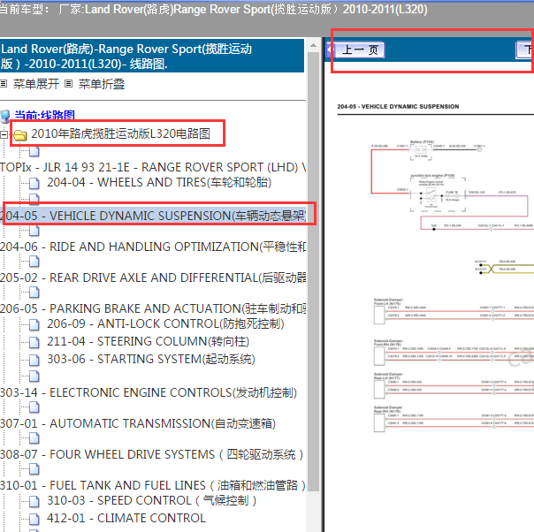Open 303-06 STARTING SYSTEM diagram
Screen dimensions: 534x532
(151, 359)
